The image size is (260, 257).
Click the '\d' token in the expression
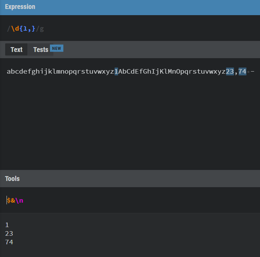click(x=15, y=29)
